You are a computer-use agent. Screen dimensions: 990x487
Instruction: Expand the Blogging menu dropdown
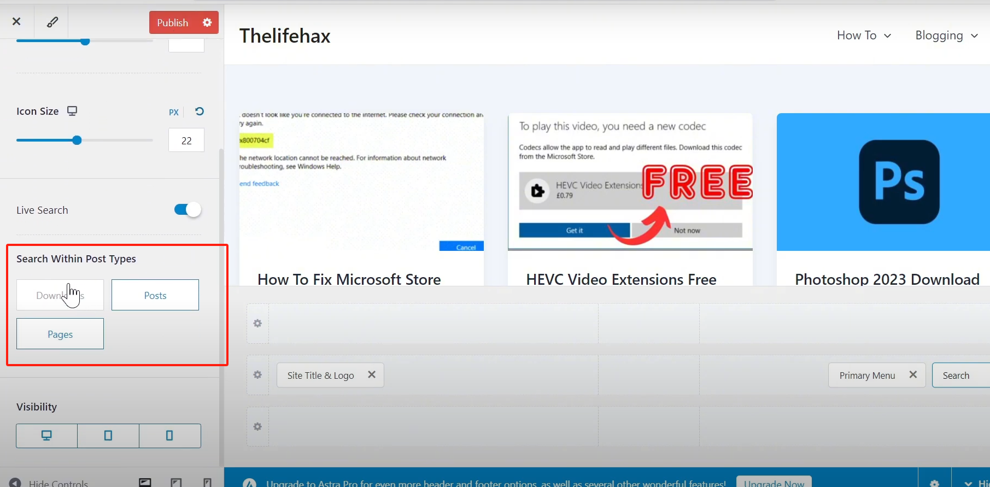click(946, 36)
